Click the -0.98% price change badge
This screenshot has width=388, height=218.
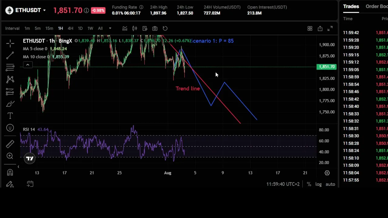click(98, 11)
